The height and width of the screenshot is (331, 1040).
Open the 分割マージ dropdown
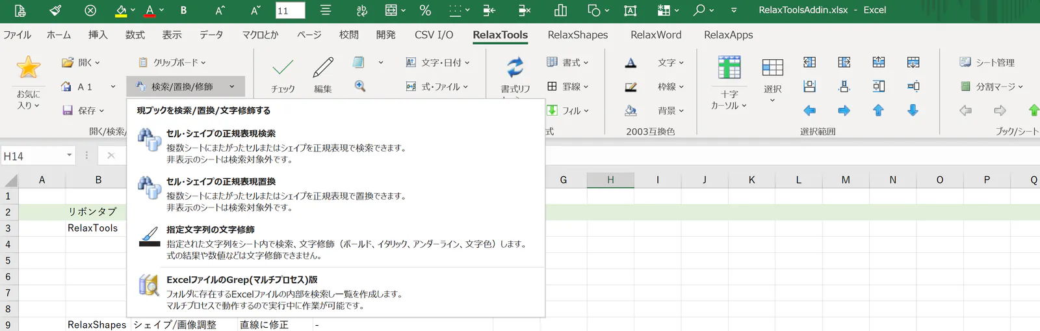click(x=992, y=86)
